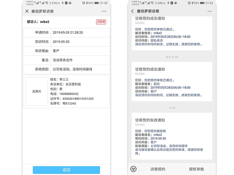Tap the blue 返回 button

pos(67,170)
